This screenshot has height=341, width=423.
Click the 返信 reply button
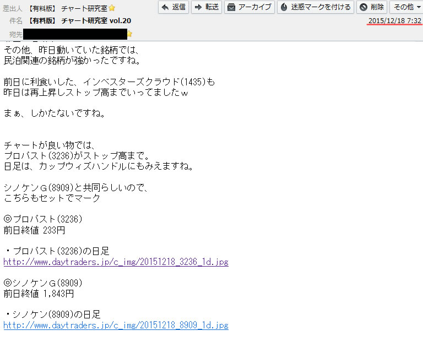coord(173,7)
